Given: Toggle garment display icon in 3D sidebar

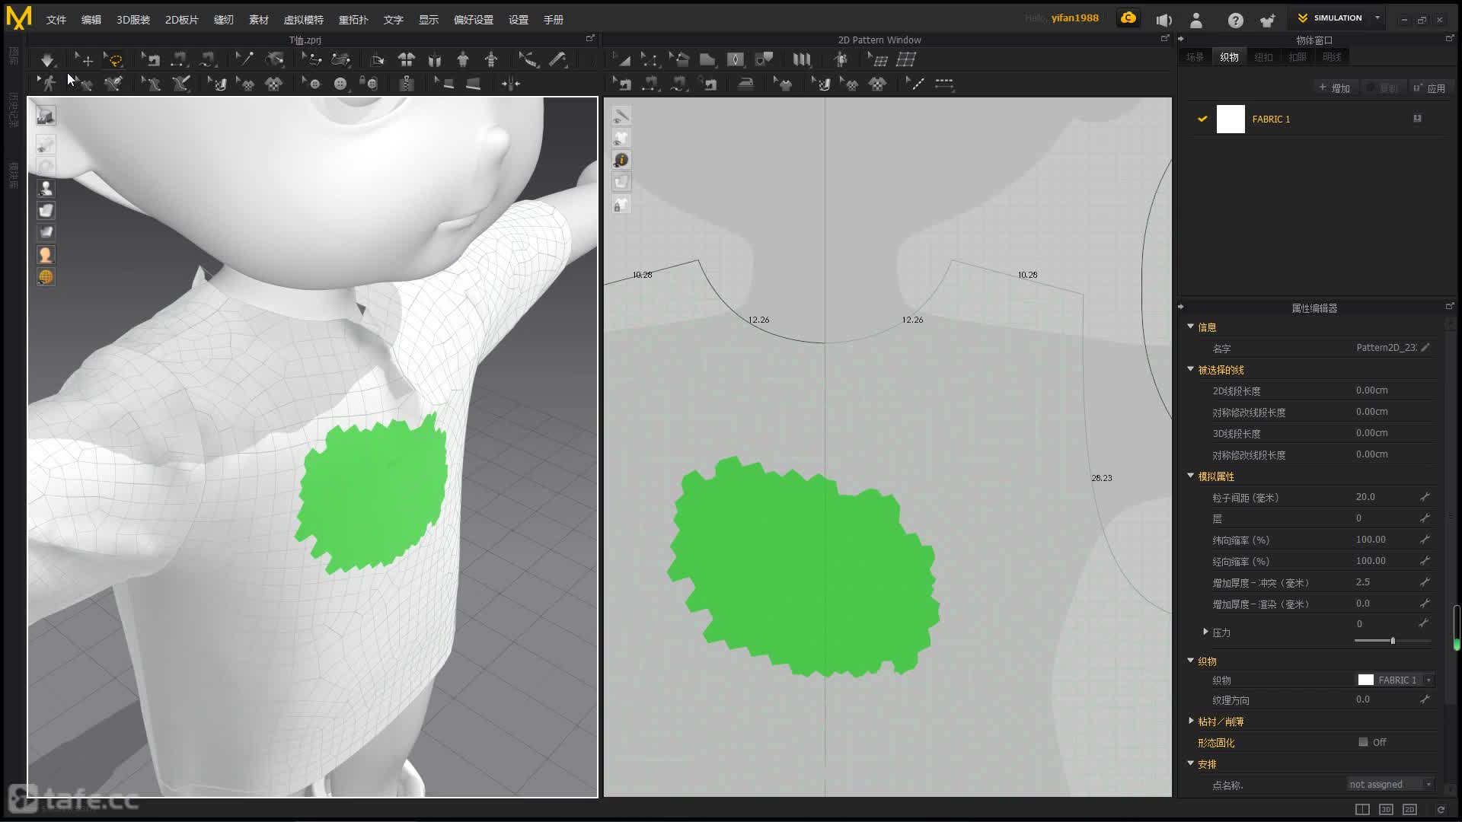Looking at the screenshot, I should tap(46, 210).
